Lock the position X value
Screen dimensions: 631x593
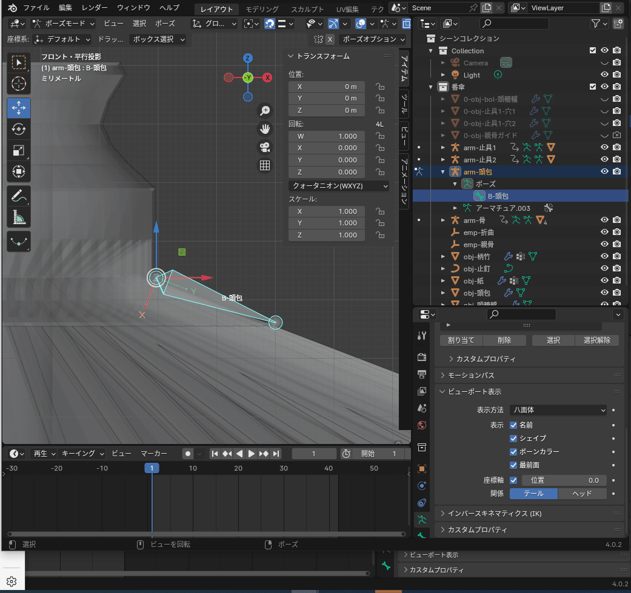380,87
